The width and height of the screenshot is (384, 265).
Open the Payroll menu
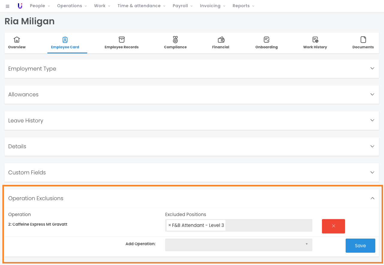183,6
